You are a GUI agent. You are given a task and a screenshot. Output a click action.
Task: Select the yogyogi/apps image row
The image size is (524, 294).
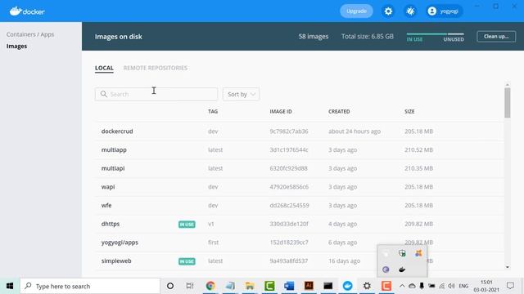coord(299,243)
